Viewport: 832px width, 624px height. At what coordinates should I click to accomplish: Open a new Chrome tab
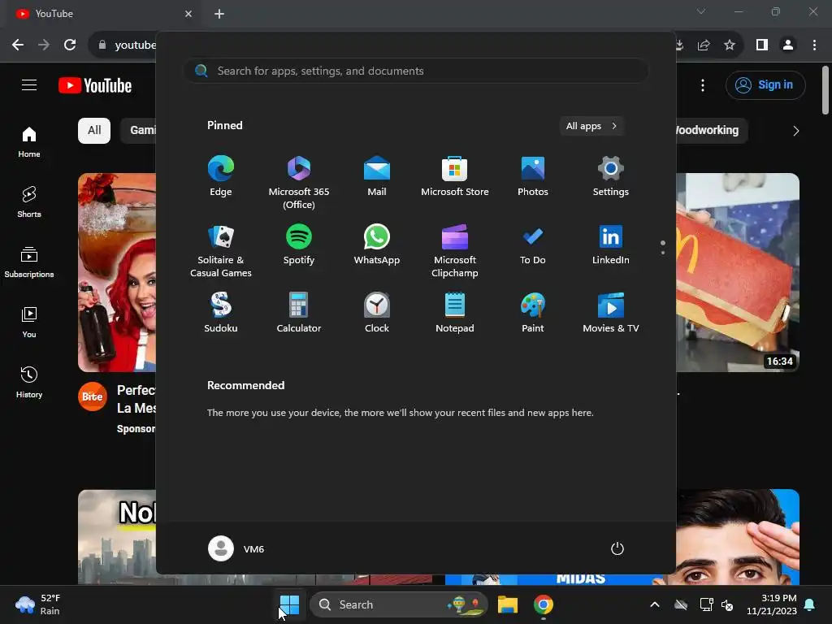point(219,14)
